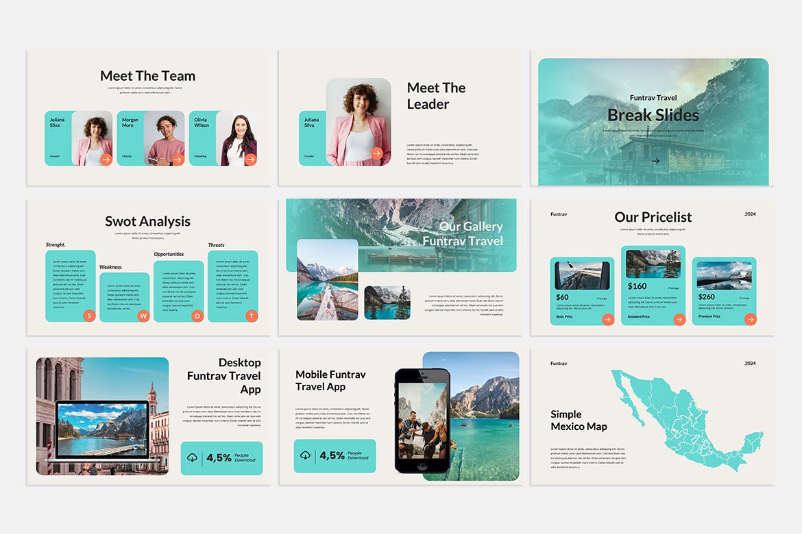The width and height of the screenshot is (802, 534).
Task: Open the small pine tree lake gallery photo
Action: tap(387, 303)
